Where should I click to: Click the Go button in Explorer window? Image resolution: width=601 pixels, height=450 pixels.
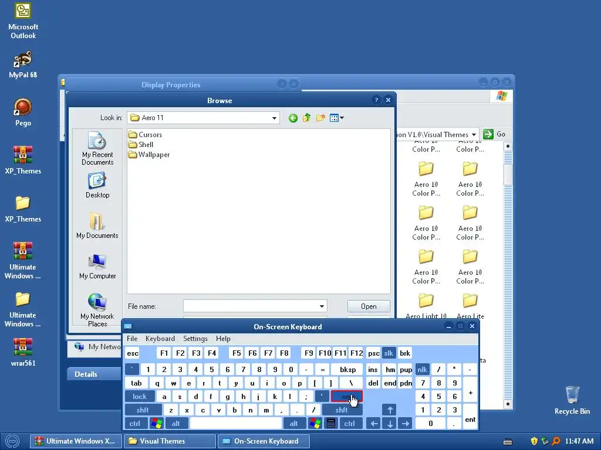(494, 134)
